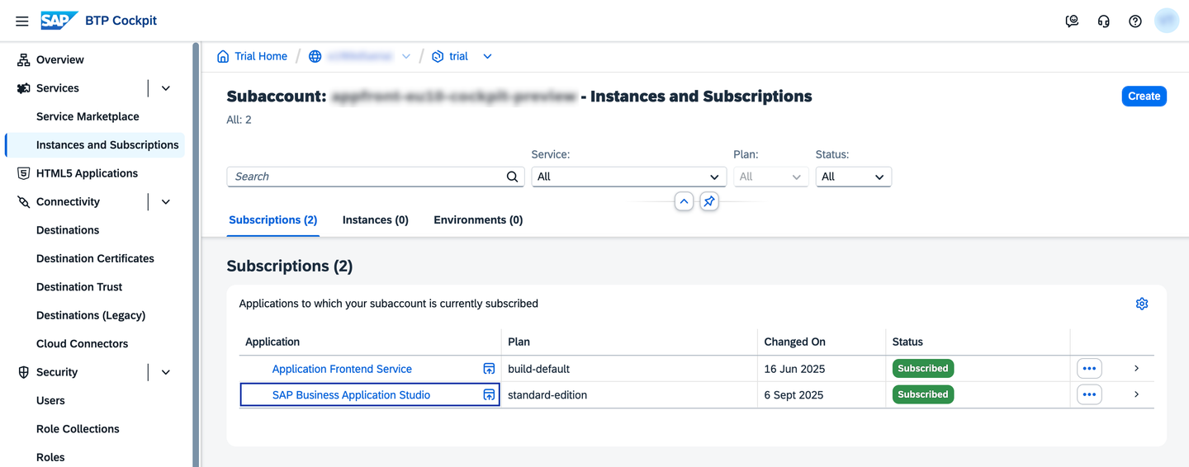Open the help question mark icon
Viewport: 1189px width, 467px height.
pyautogui.click(x=1135, y=21)
